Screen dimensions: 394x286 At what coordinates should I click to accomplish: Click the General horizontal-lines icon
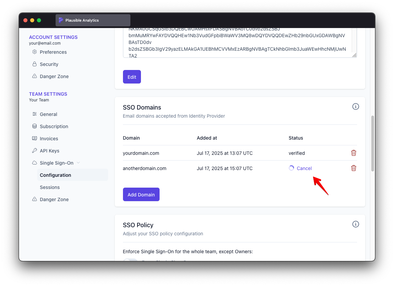pyautogui.click(x=34, y=114)
